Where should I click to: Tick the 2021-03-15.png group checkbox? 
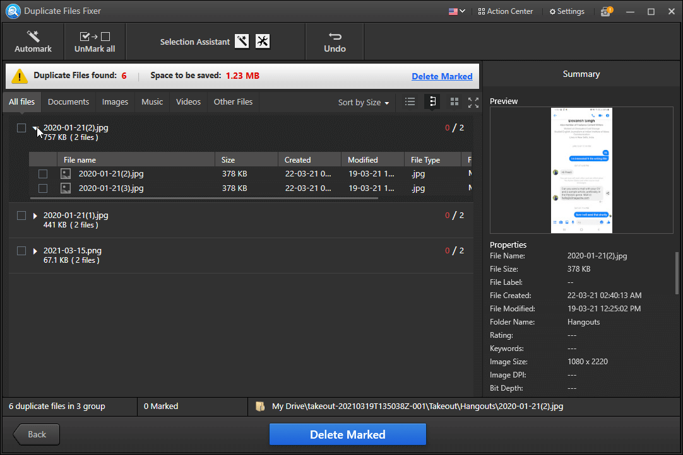coord(21,251)
